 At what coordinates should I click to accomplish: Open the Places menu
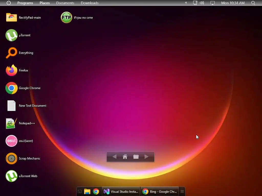pos(45,3)
